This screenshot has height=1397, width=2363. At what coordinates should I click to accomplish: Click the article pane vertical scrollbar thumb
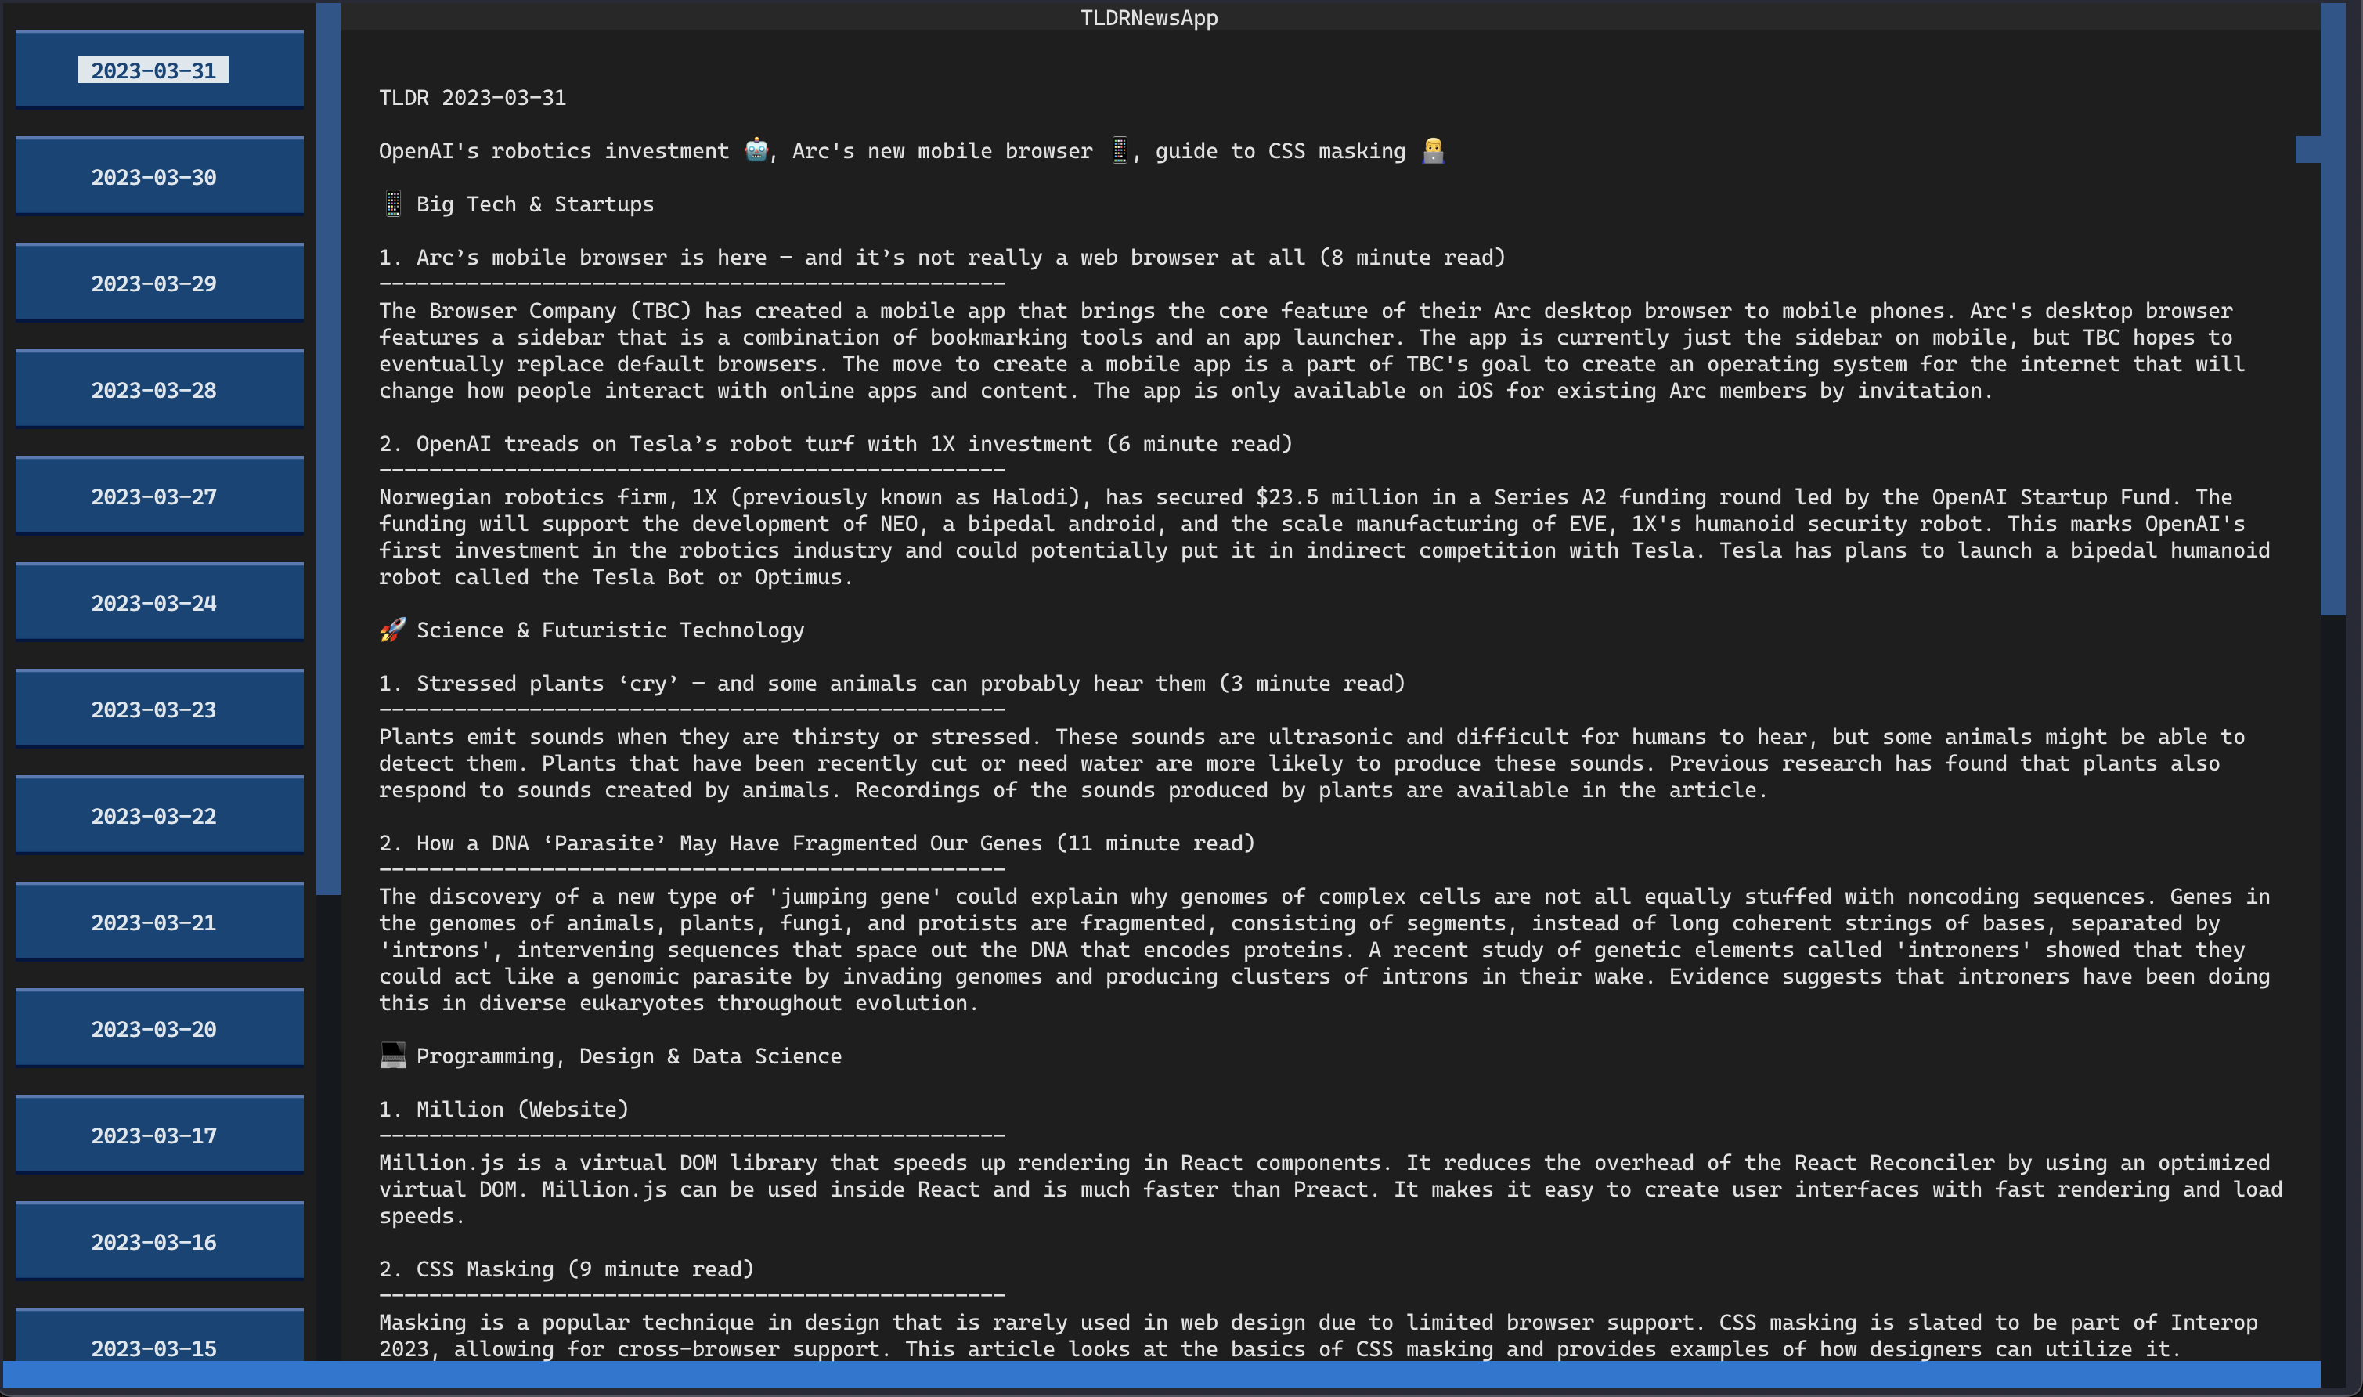click(x=2333, y=309)
